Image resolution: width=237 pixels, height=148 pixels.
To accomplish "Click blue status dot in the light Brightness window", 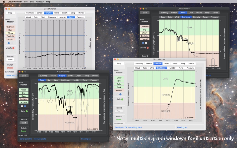I will [120, 94].
